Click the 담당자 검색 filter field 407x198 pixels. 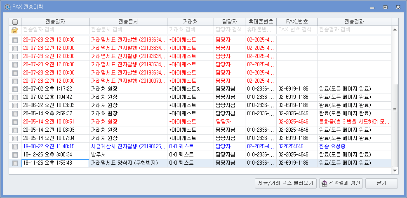229,30
